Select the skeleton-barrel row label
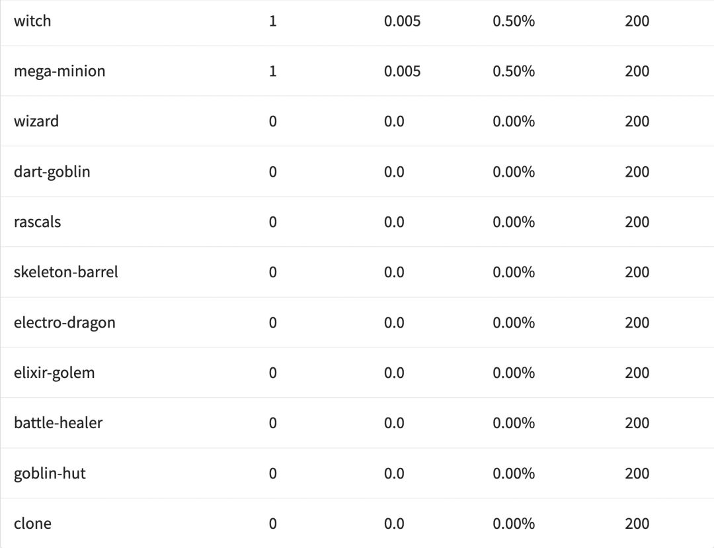714x548 pixels. 66,273
